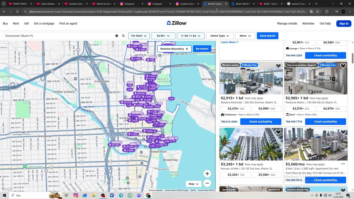Select the 69 units map marker

coord(114,145)
